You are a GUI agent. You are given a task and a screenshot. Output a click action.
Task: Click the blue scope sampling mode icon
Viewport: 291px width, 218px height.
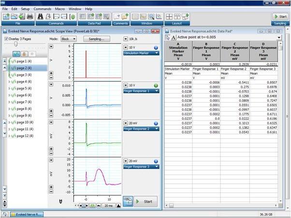128,201
